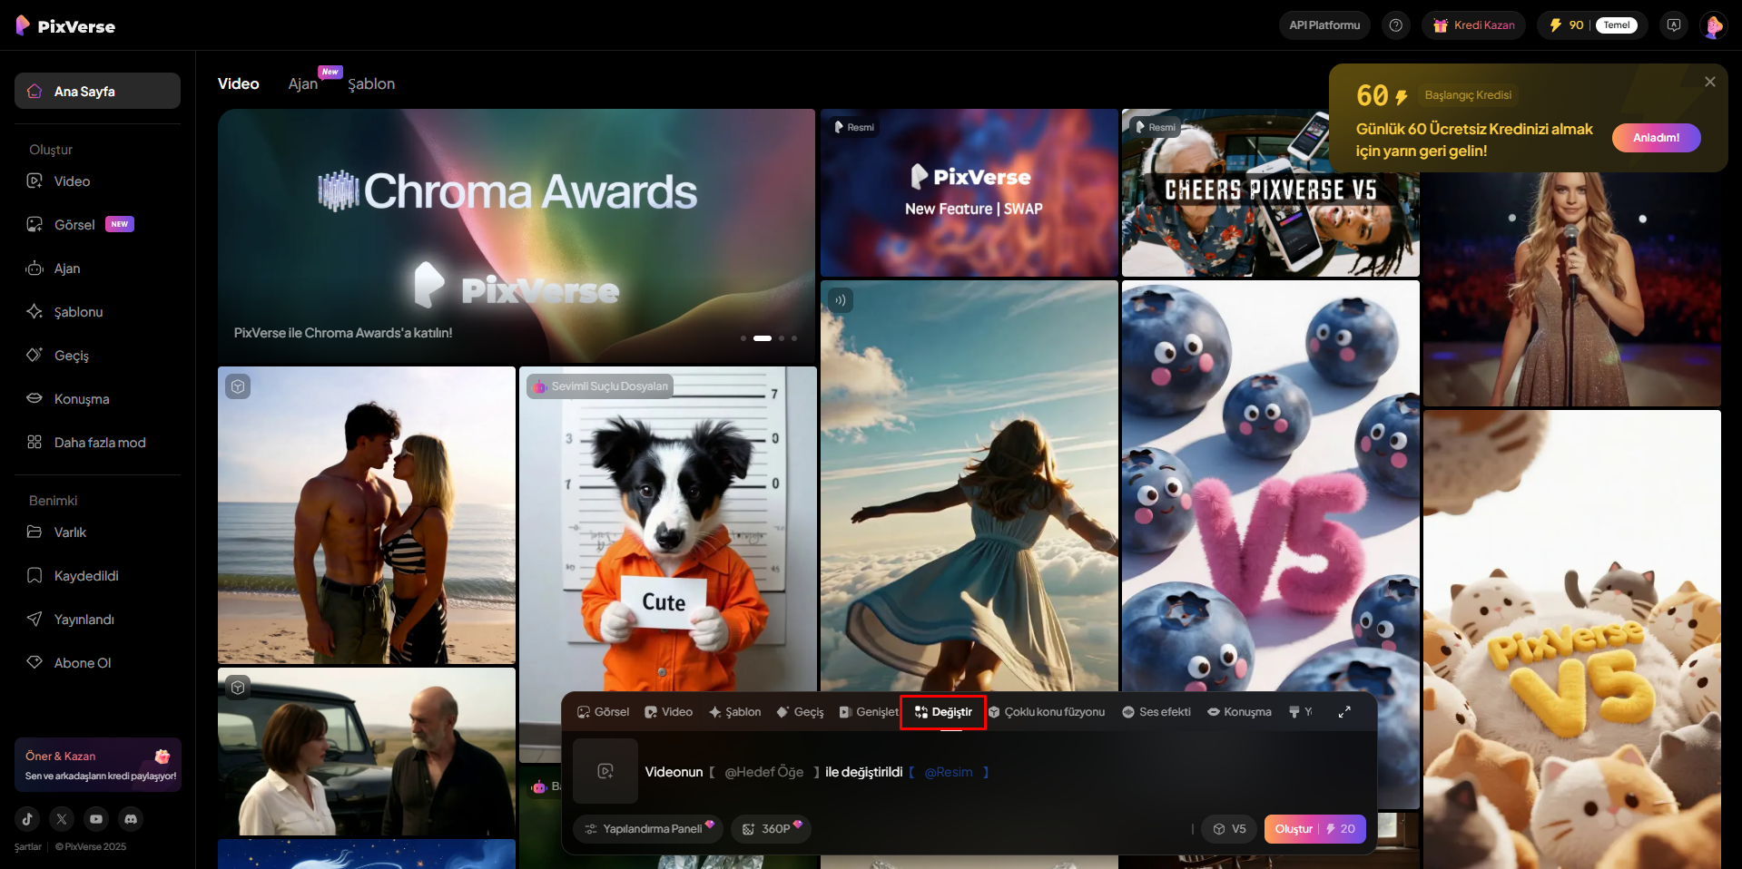1742x869 pixels.
Task: Open Varlık in the sidebar
Action: tap(97, 532)
